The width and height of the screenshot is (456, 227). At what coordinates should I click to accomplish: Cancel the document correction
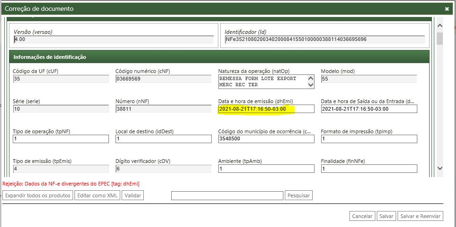pyautogui.click(x=362, y=216)
